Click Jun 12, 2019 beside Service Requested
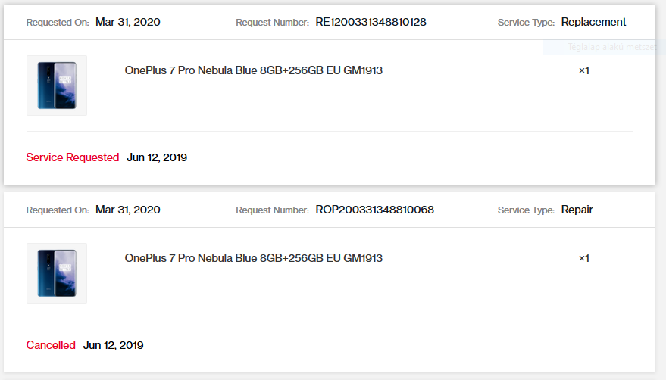The height and width of the screenshot is (380, 666). [157, 157]
